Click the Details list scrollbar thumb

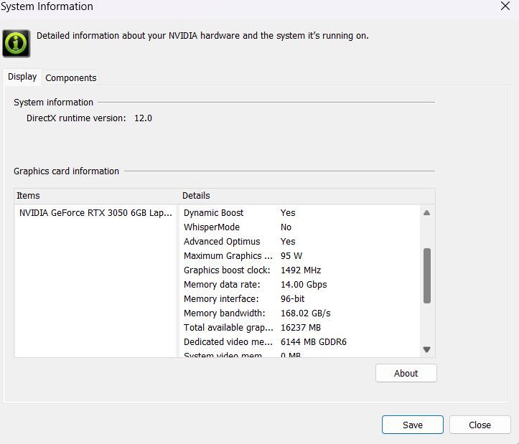[x=427, y=275]
